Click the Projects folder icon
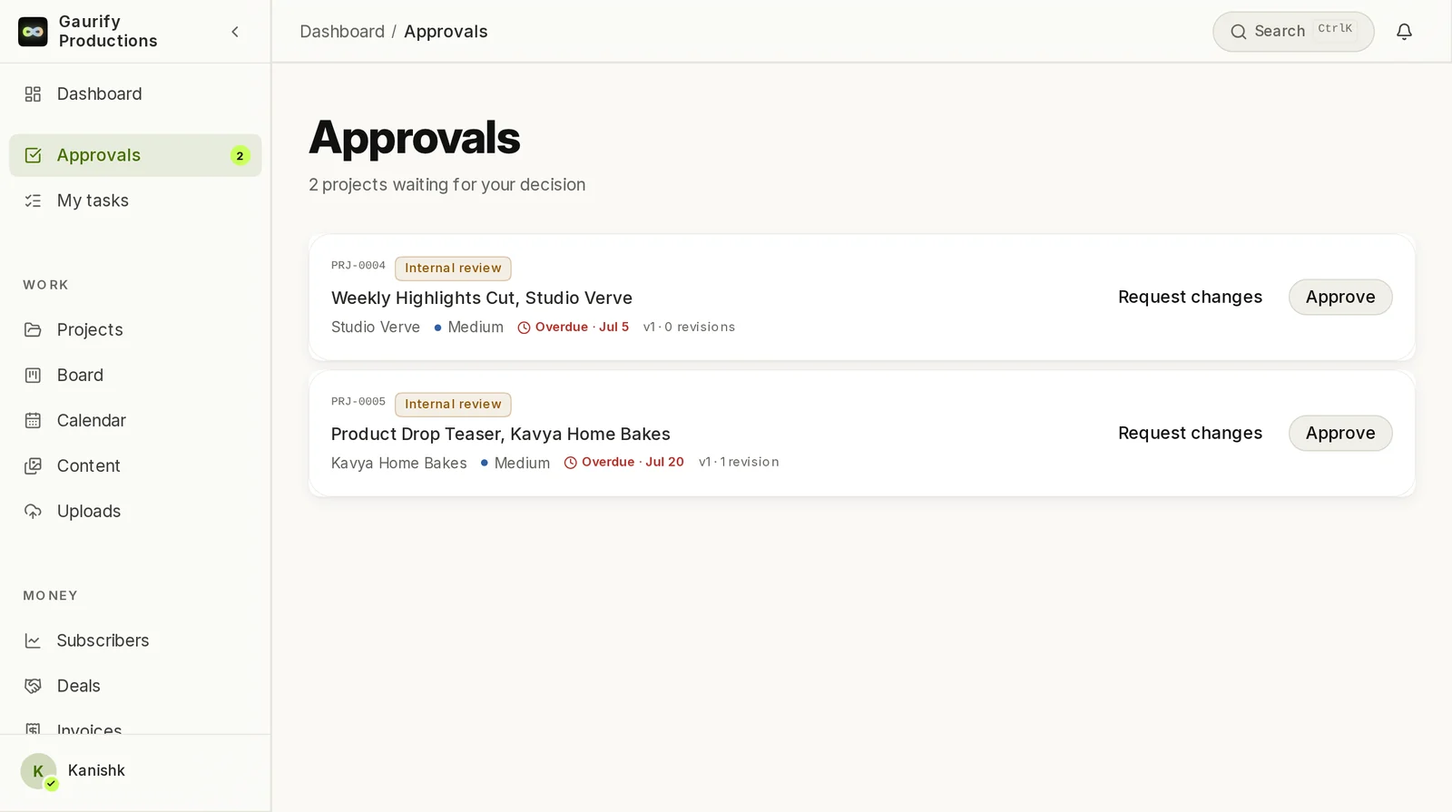 click(x=34, y=329)
